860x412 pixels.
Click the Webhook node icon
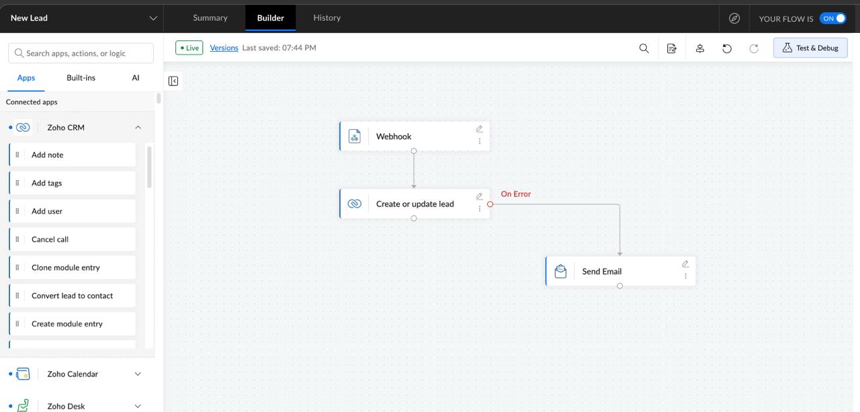click(355, 136)
